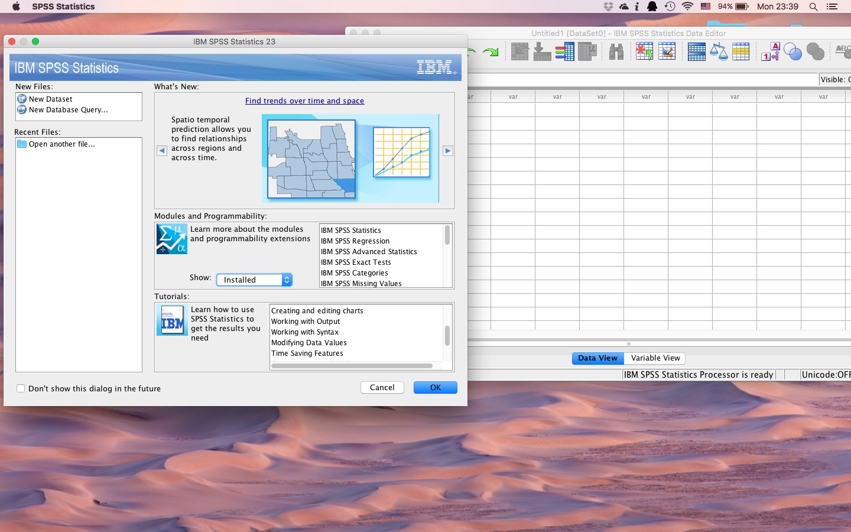Click the battery status in menu bar

pos(733,7)
